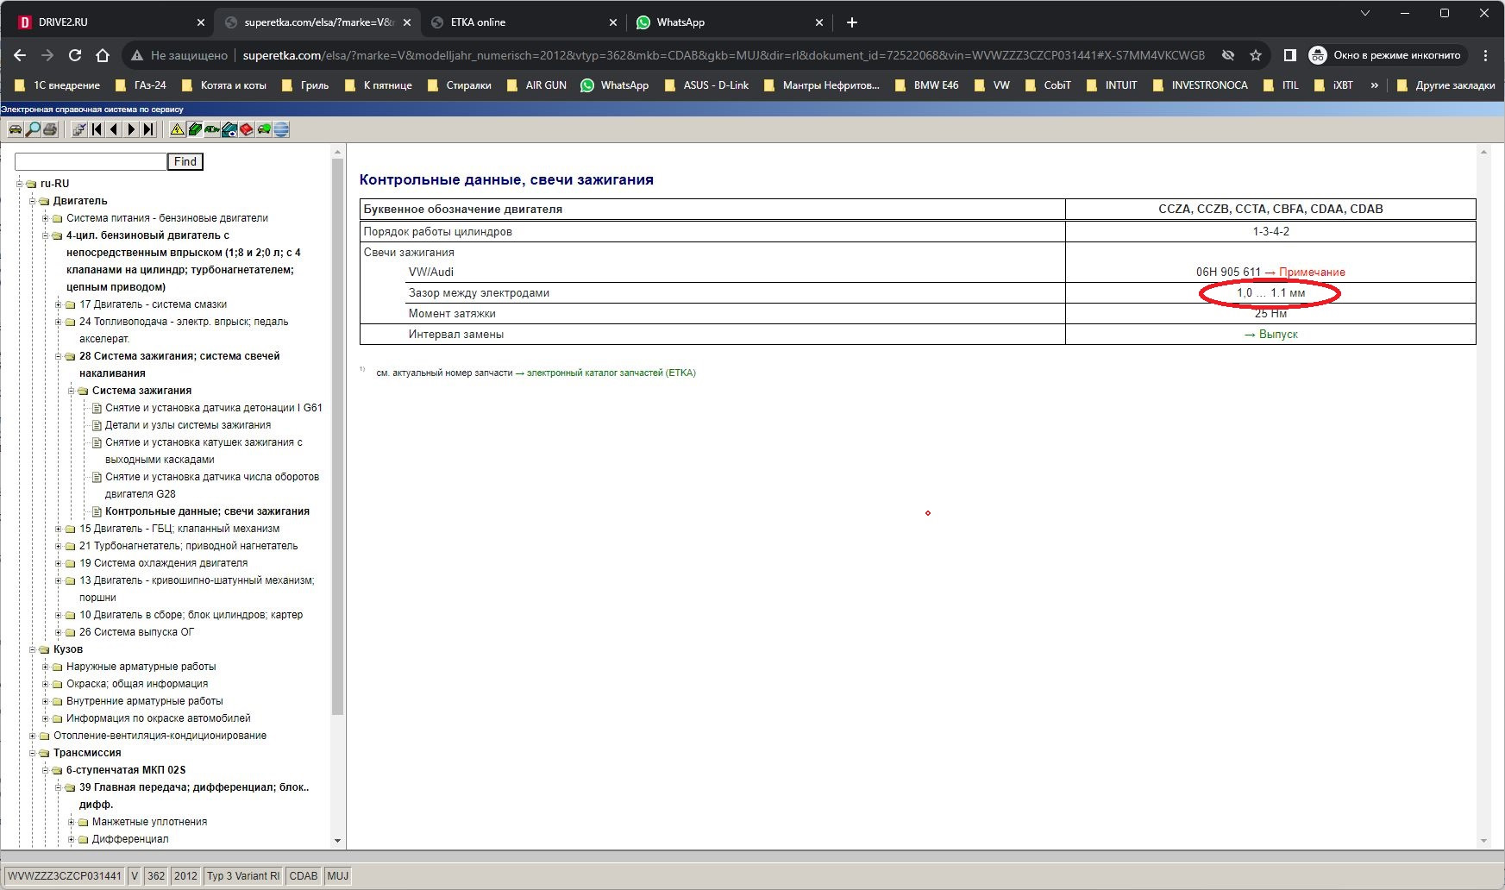The image size is (1505, 890).
Task: Click the MUJ gearbox code status field
Action: [x=338, y=876]
